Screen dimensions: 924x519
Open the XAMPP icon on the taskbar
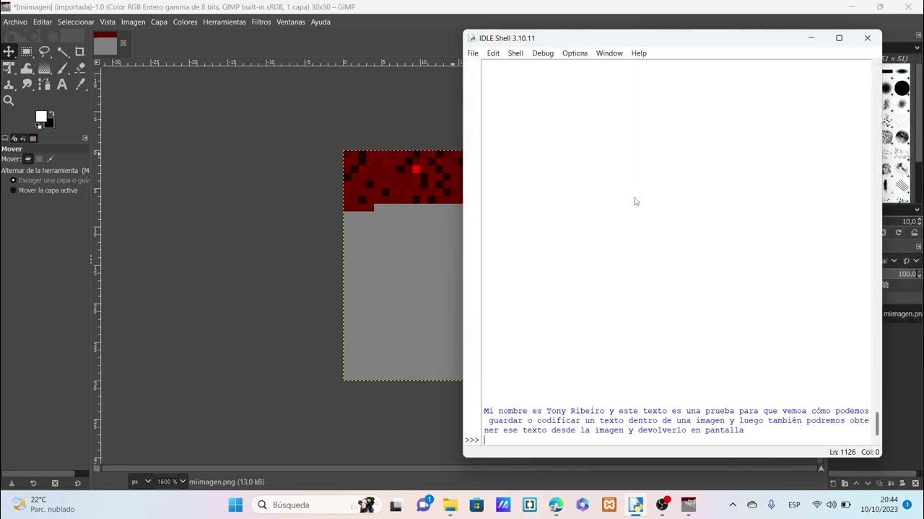[609, 505]
